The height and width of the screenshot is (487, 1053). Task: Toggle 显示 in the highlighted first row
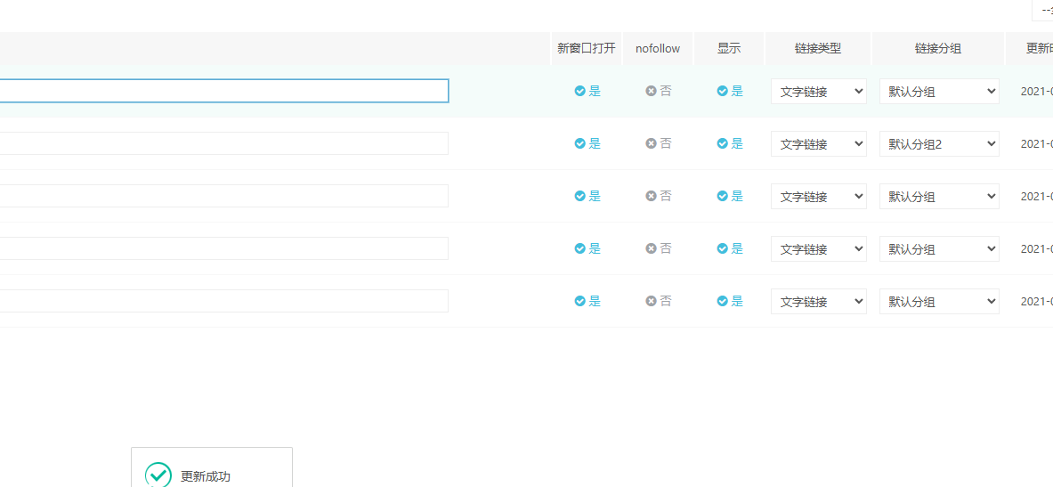(730, 91)
